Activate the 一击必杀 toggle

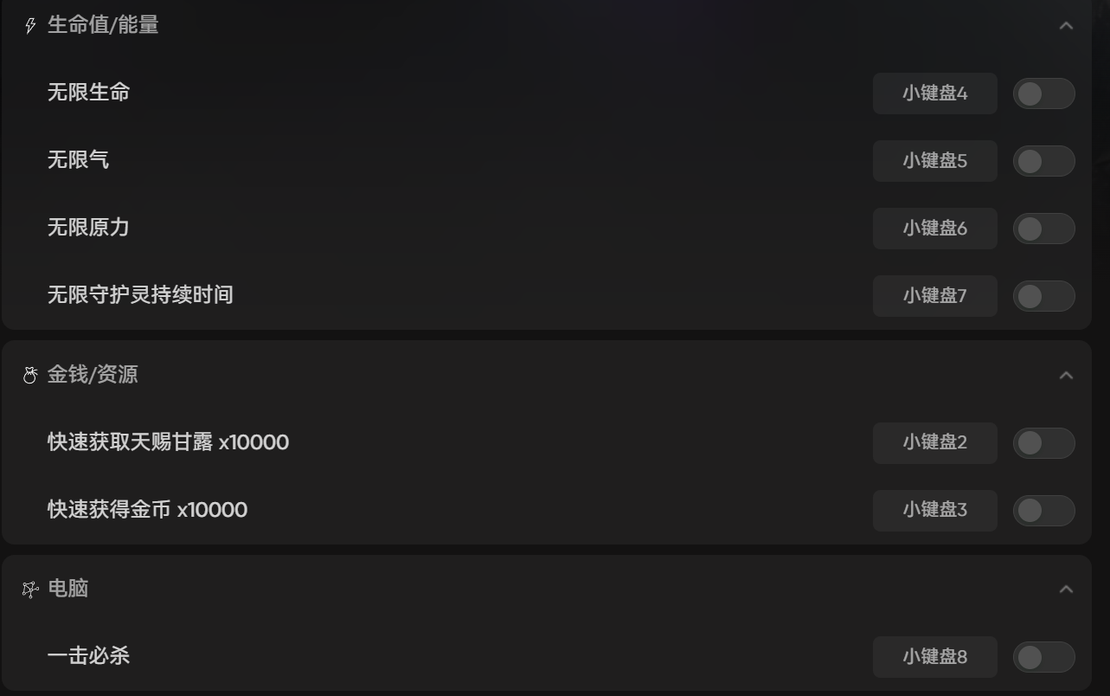pos(1043,657)
